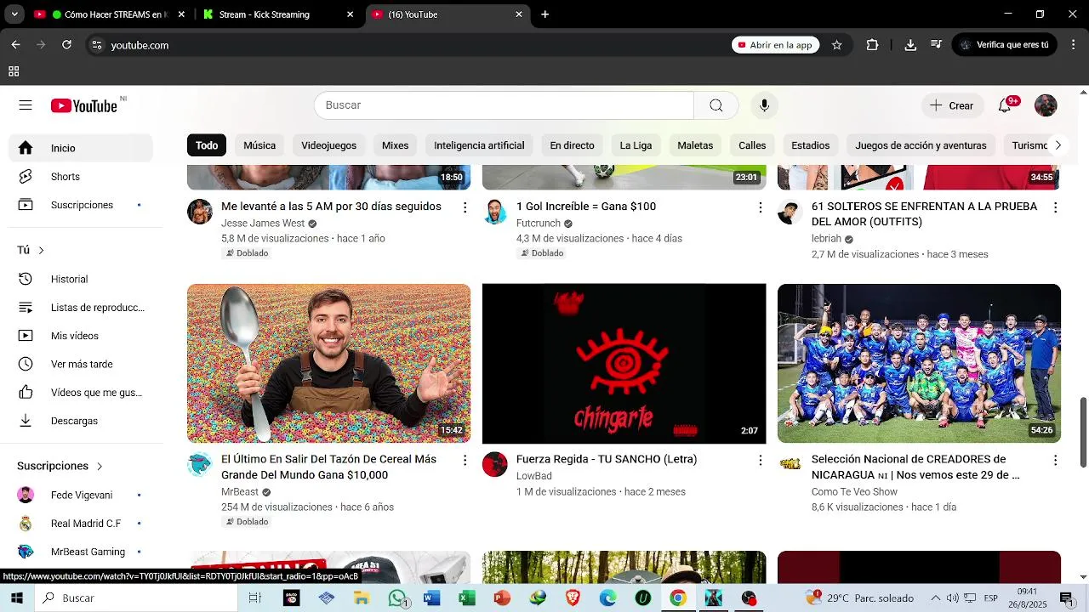Start voice search with microphone icon

[764, 105]
